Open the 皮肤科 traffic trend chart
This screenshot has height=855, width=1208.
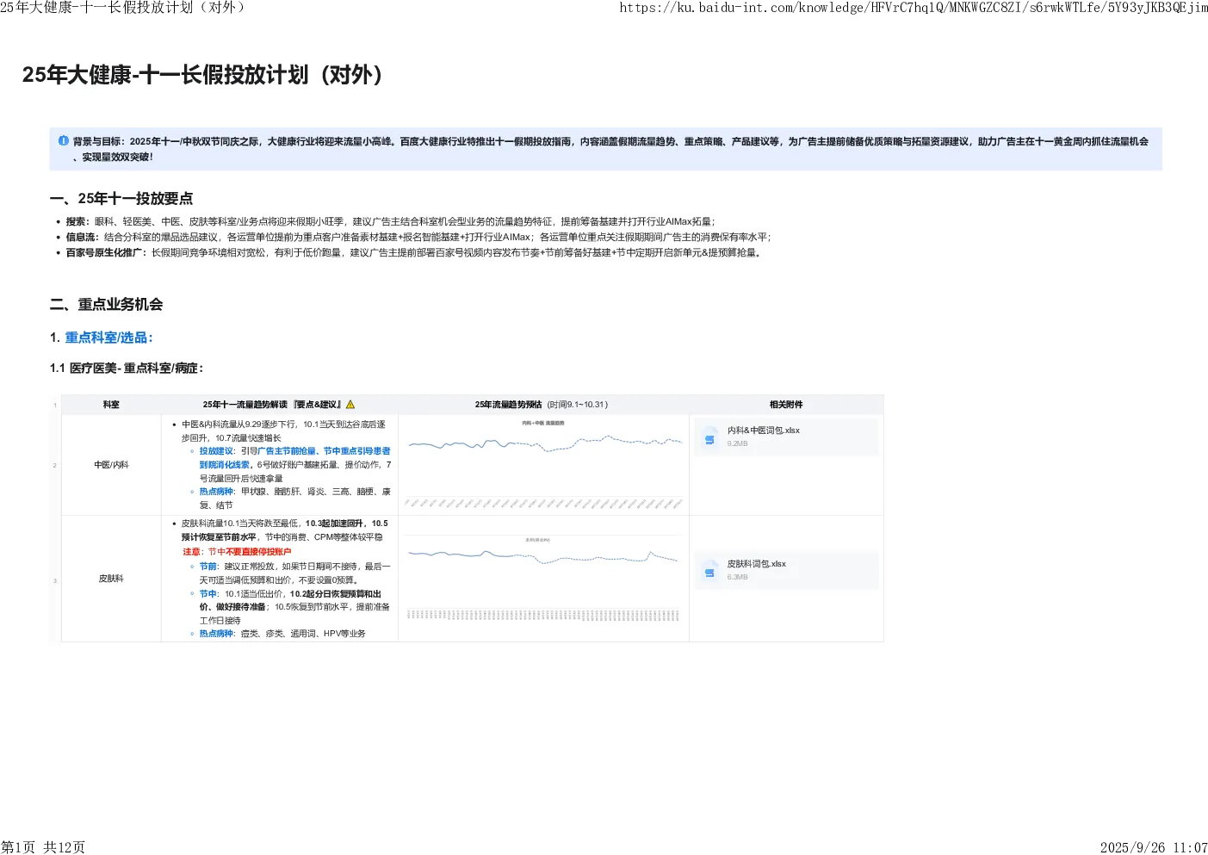pos(544,579)
